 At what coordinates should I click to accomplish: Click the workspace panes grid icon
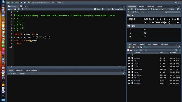[53, 3]
